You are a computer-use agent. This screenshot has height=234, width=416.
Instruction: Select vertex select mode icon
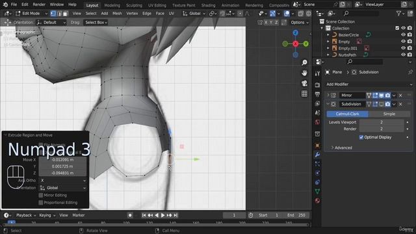(x=53, y=13)
